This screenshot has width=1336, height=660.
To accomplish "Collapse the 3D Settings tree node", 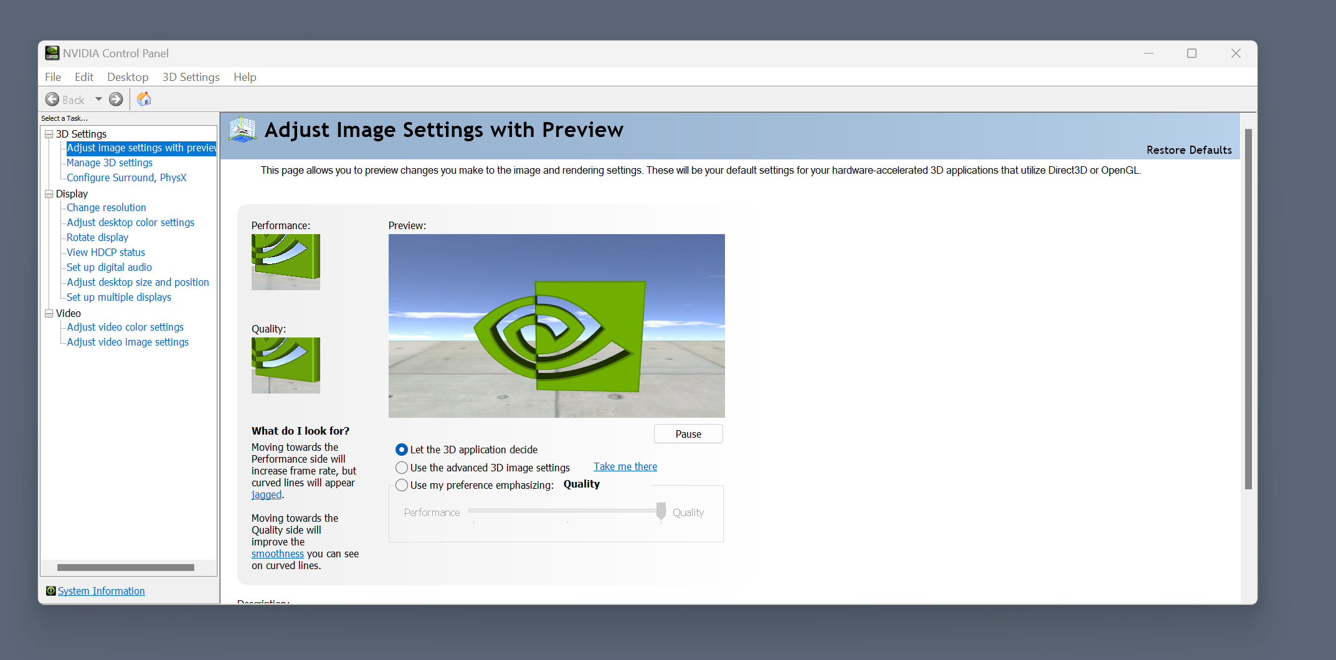I will [x=49, y=134].
